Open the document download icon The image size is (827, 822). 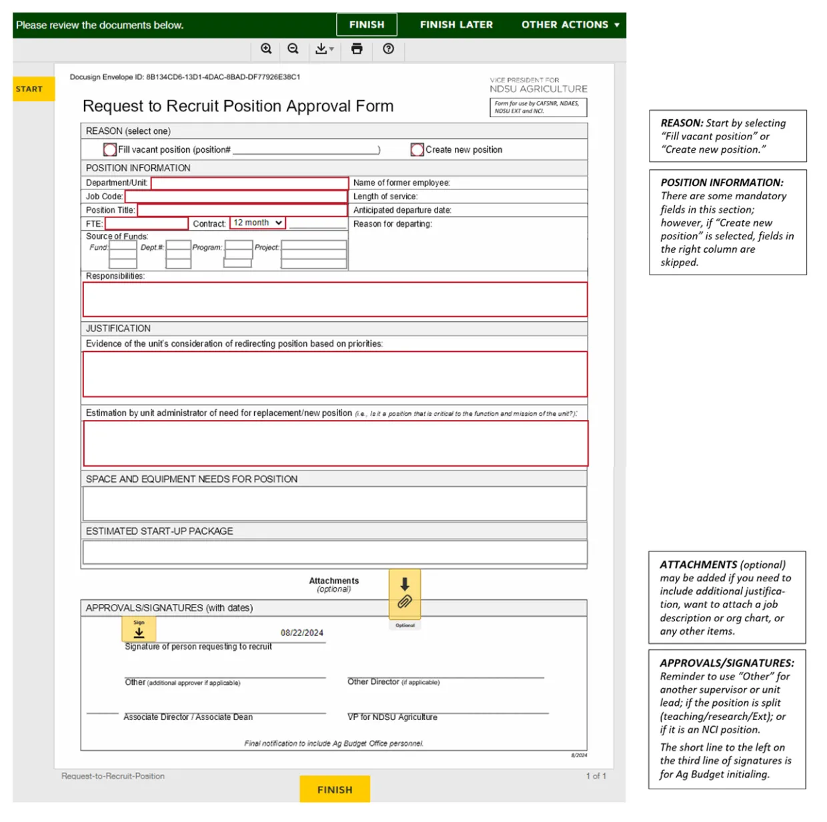coord(320,49)
